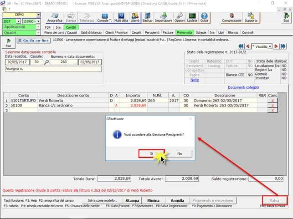The height and width of the screenshot is (219, 293).
Task: Open the Multi ditta icon
Action: pyautogui.click(x=121, y=18)
